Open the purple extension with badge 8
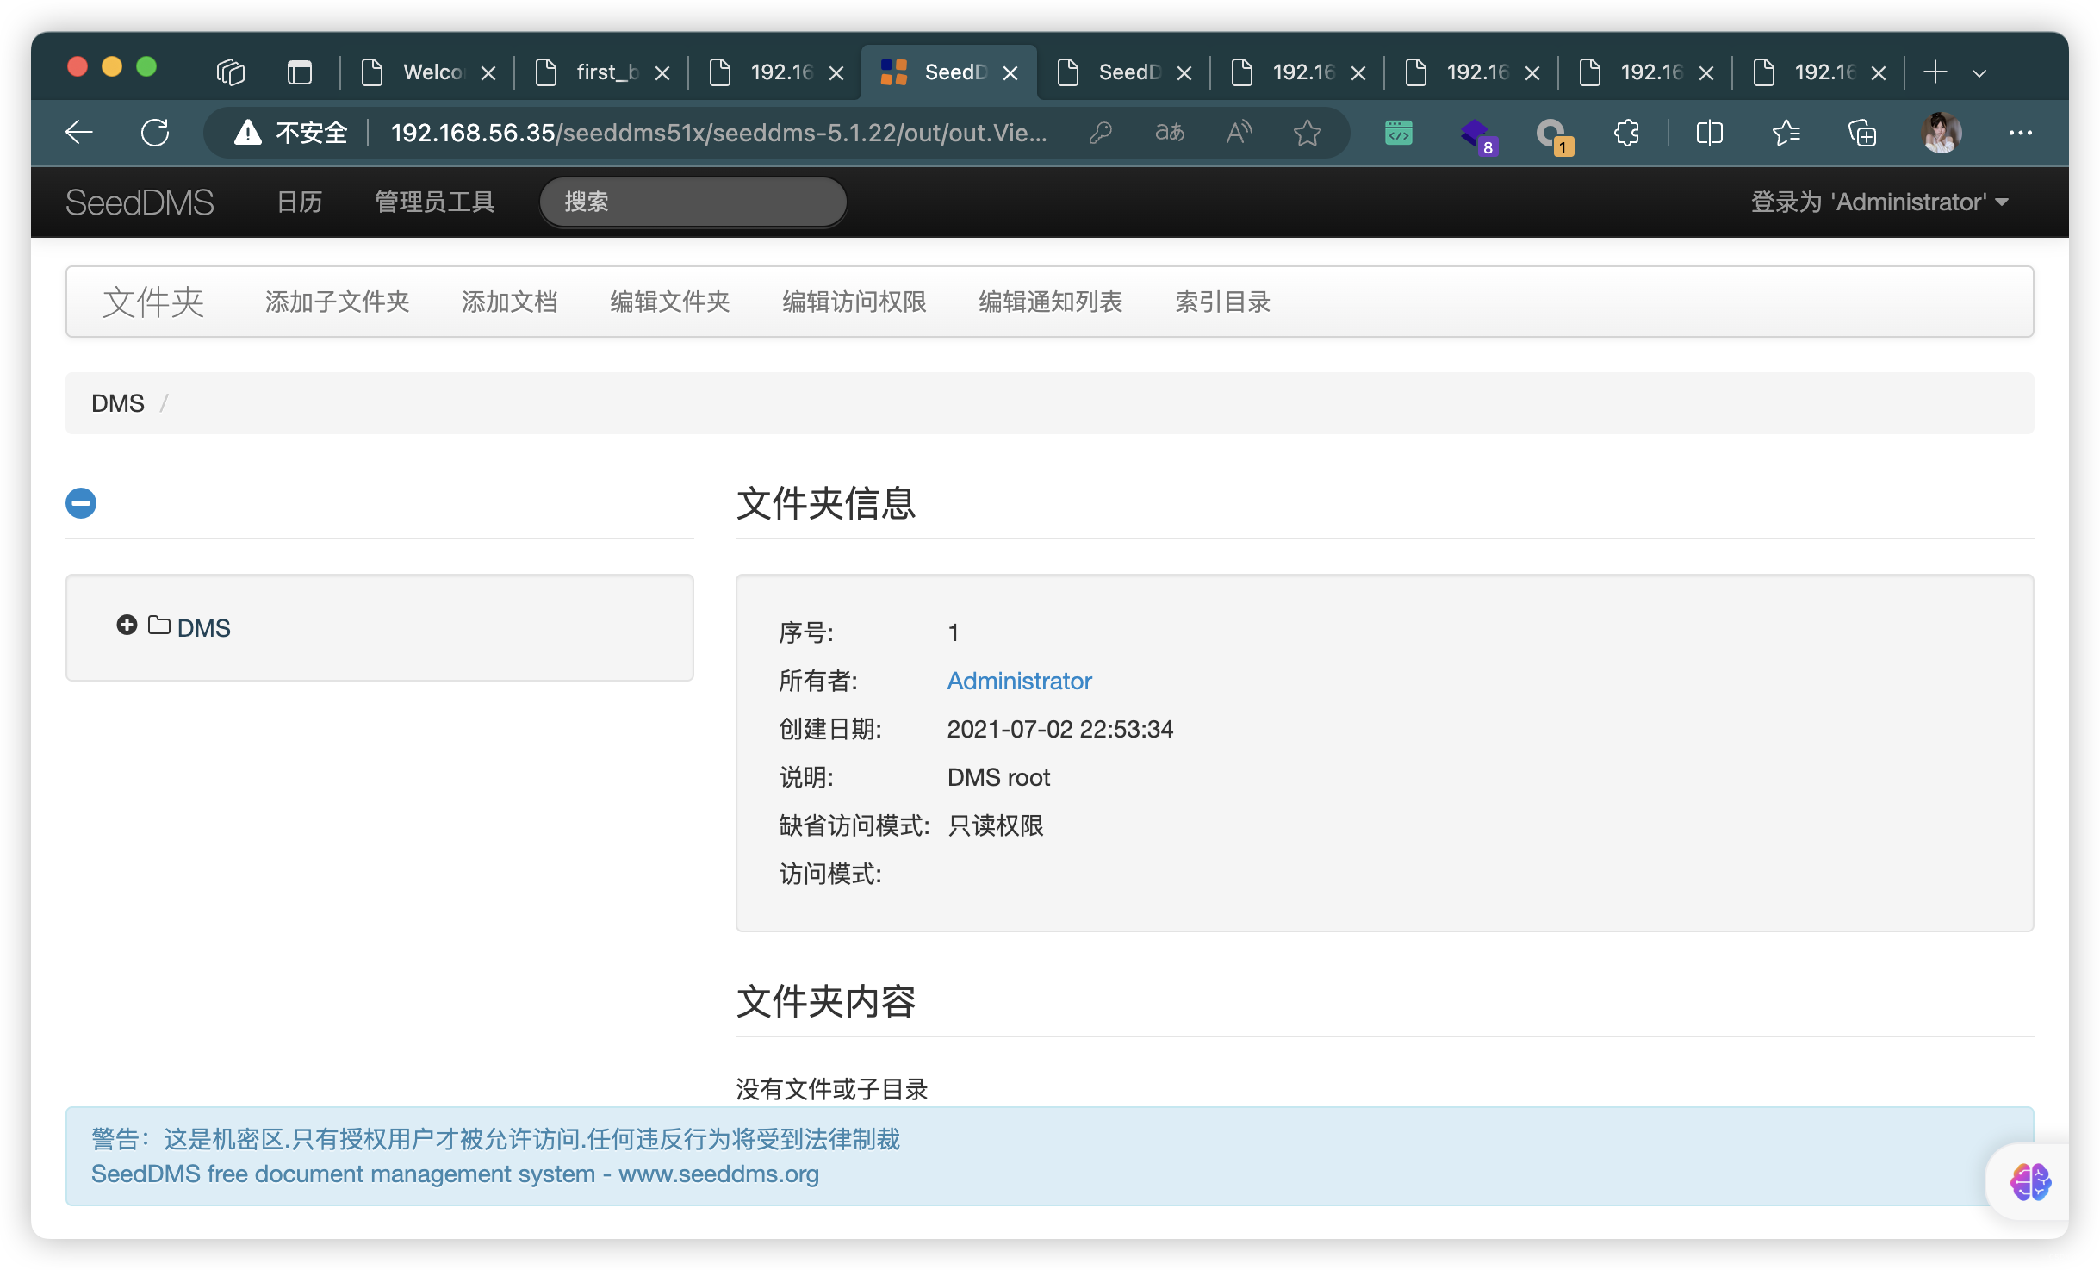This screenshot has height=1270, width=2100. pyautogui.click(x=1478, y=135)
